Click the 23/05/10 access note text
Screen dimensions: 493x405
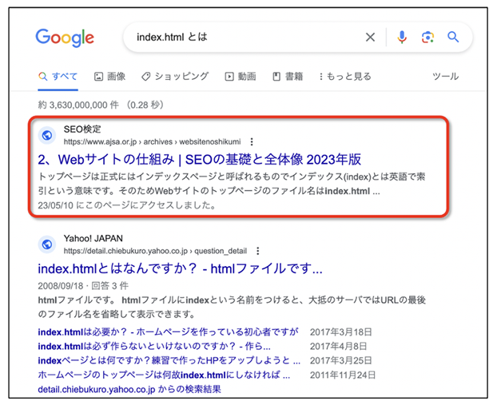(127, 205)
